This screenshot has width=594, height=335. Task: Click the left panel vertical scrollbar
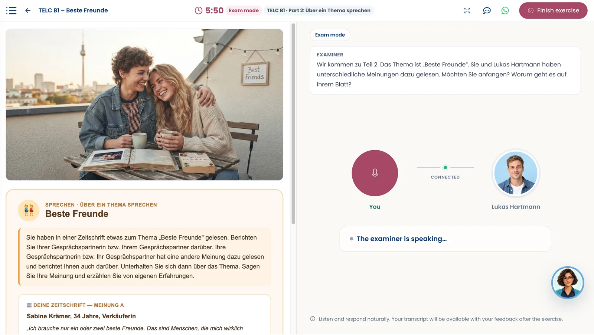pyautogui.click(x=293, y=124)
